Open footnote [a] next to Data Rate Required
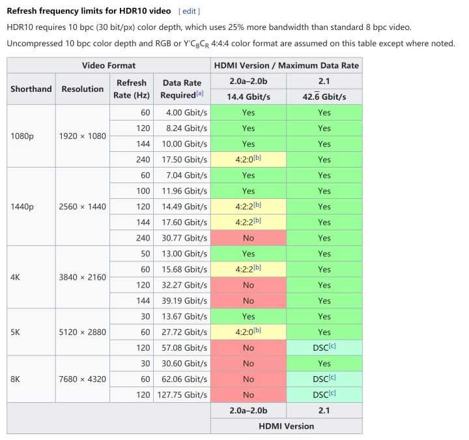469x440 pixels. (x=200, y=93)
